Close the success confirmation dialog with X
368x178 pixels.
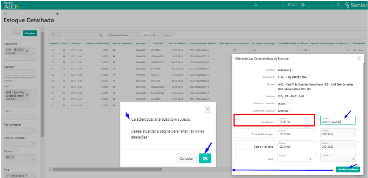pyautogui.click(x=207, y=109)
